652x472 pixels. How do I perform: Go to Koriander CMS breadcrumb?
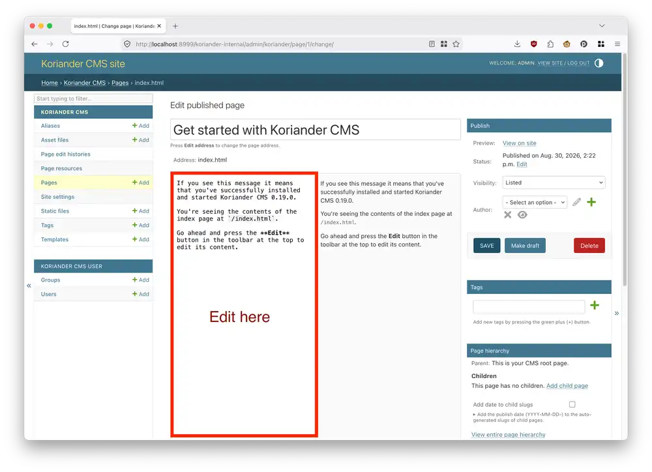85,83
